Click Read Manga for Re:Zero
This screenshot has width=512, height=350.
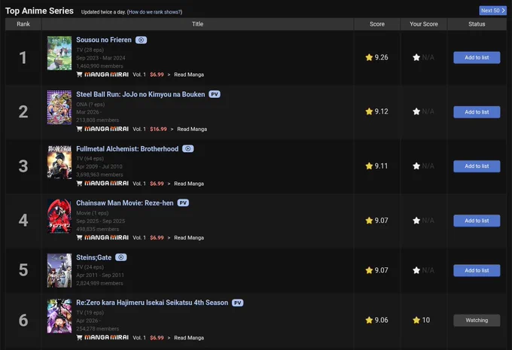click(x=189, y=338)
